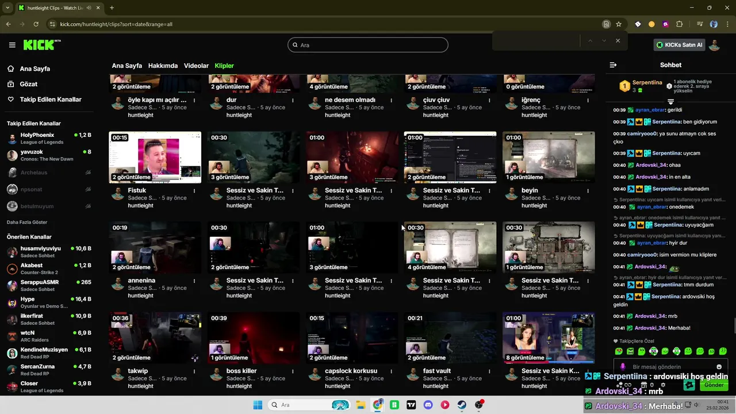
Task: Select the Klipler tab
Action: pos(224,66)
